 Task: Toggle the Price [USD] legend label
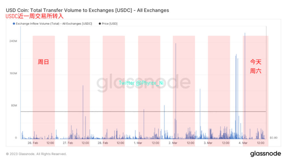(x=110, y=24)
